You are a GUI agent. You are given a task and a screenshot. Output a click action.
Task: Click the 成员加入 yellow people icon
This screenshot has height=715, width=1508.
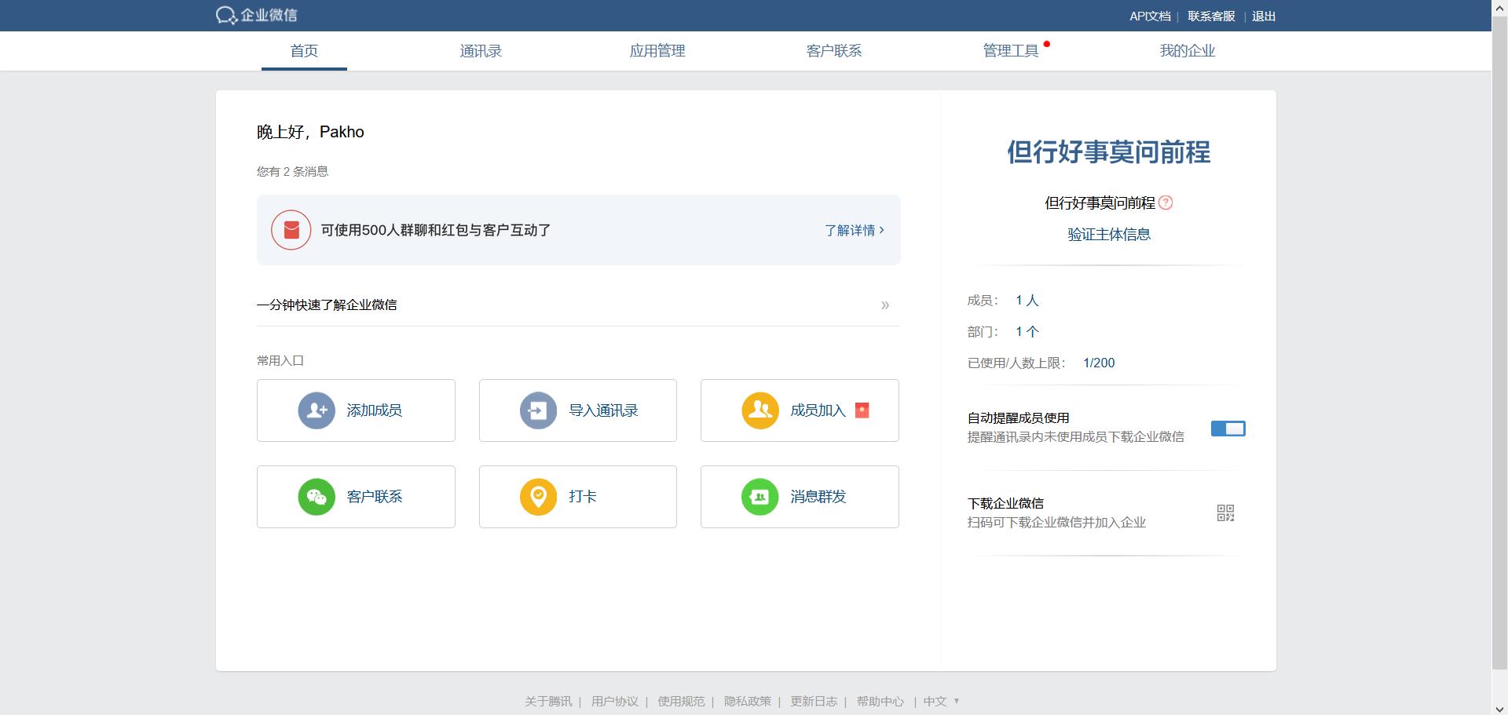tap(760, 410)
